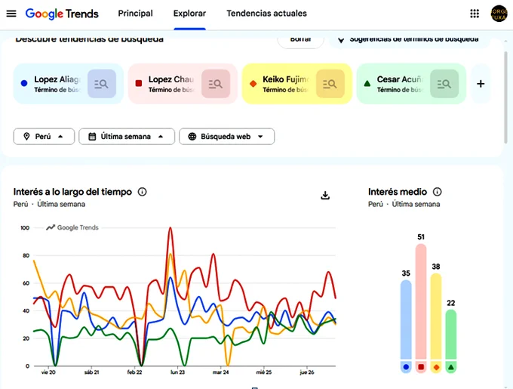Click the yellow bar labeled 38

point(436,316)
